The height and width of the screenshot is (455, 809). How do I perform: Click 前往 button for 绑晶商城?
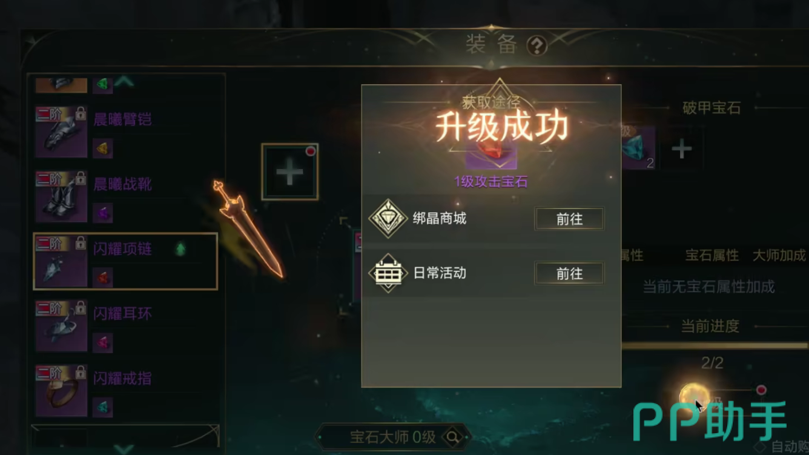[x=569, y=219]
